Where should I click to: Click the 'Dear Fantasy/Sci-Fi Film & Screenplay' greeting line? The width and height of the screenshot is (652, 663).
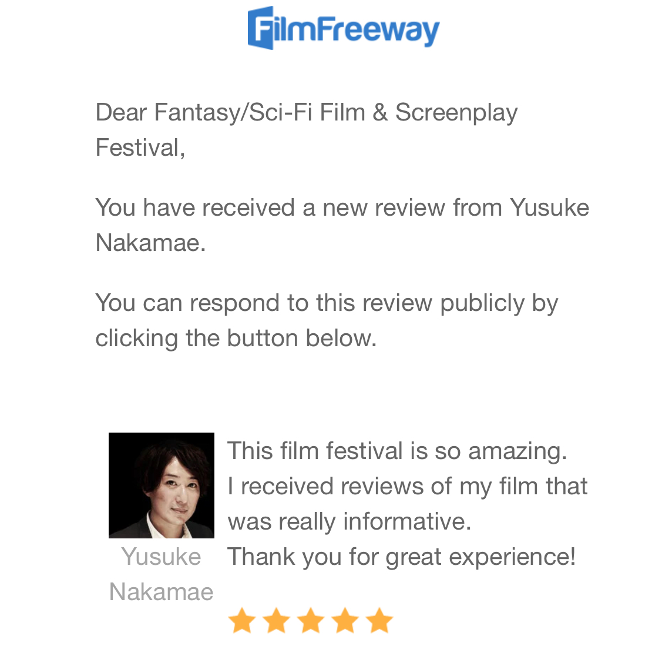[306, 113]
